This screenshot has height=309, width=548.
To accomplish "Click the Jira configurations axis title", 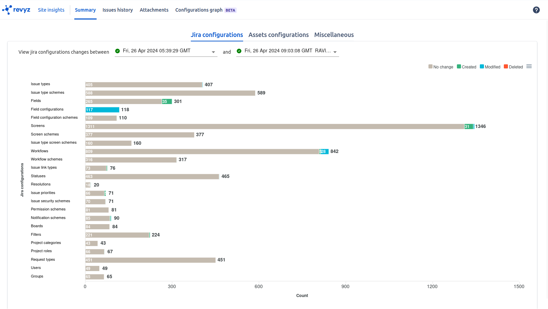I will [22, 180].
